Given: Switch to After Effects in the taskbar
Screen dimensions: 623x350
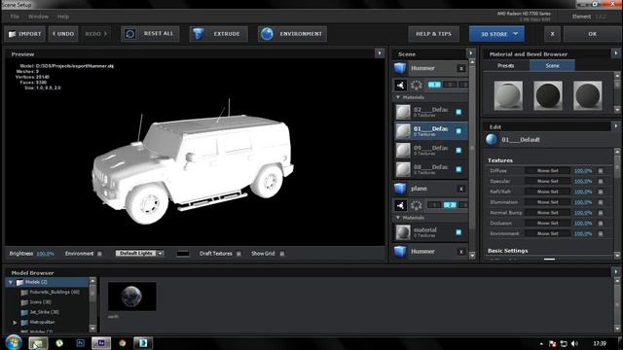Looking at the screenshot, I should (x=101, y=343).
